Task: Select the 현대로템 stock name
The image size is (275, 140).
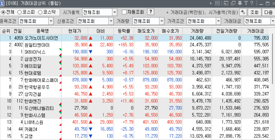Action: (33, 73)
